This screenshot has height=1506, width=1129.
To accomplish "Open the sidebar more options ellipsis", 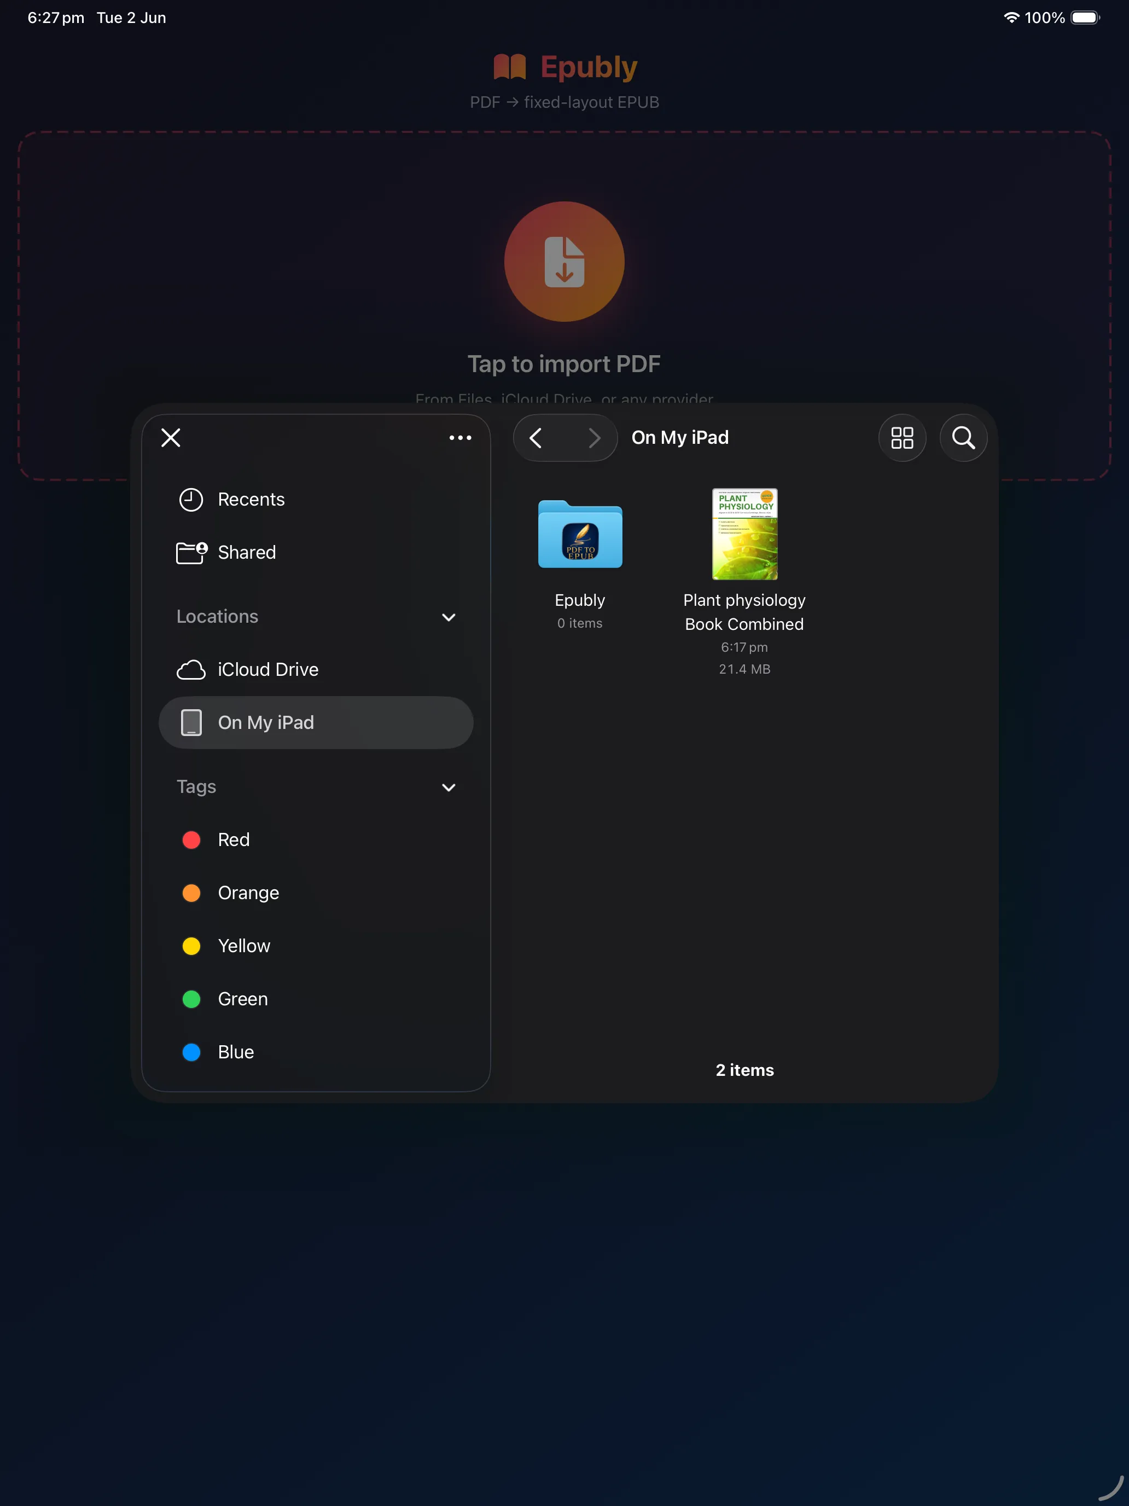I will click(460, 438).
